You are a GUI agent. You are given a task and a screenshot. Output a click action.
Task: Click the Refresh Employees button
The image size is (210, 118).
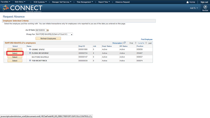tap(48, 39)
